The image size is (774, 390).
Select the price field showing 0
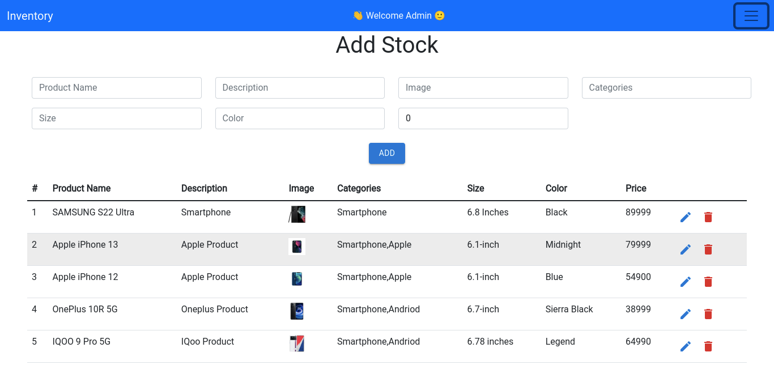click(483, 118)
